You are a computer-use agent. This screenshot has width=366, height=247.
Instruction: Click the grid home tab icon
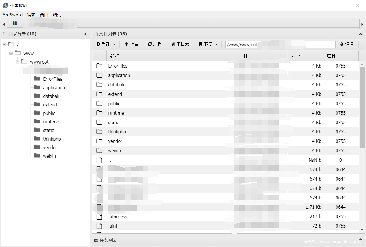15,23
